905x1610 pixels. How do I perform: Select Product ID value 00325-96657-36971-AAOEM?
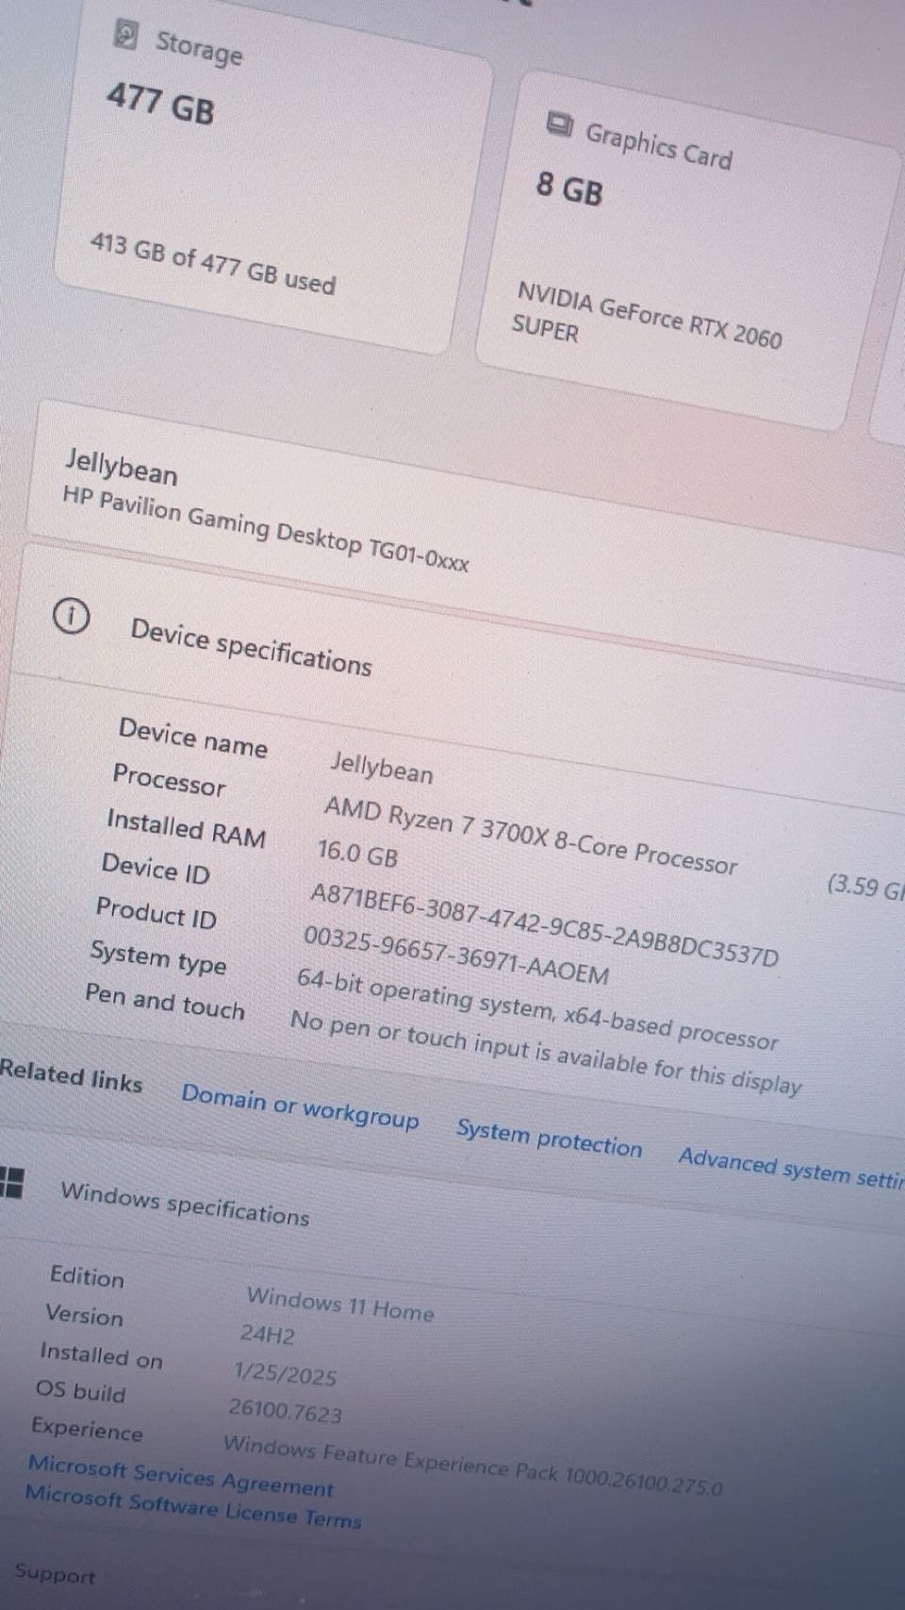455,954
